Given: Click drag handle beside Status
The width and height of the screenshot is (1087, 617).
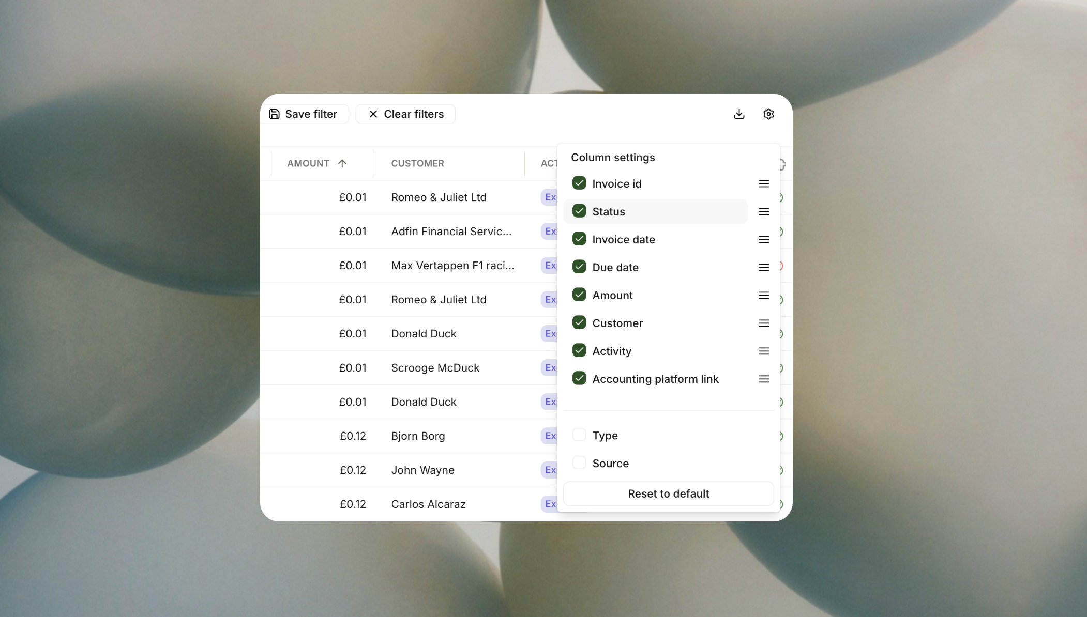Looking at the screenshot, I should tap(764, 212).
